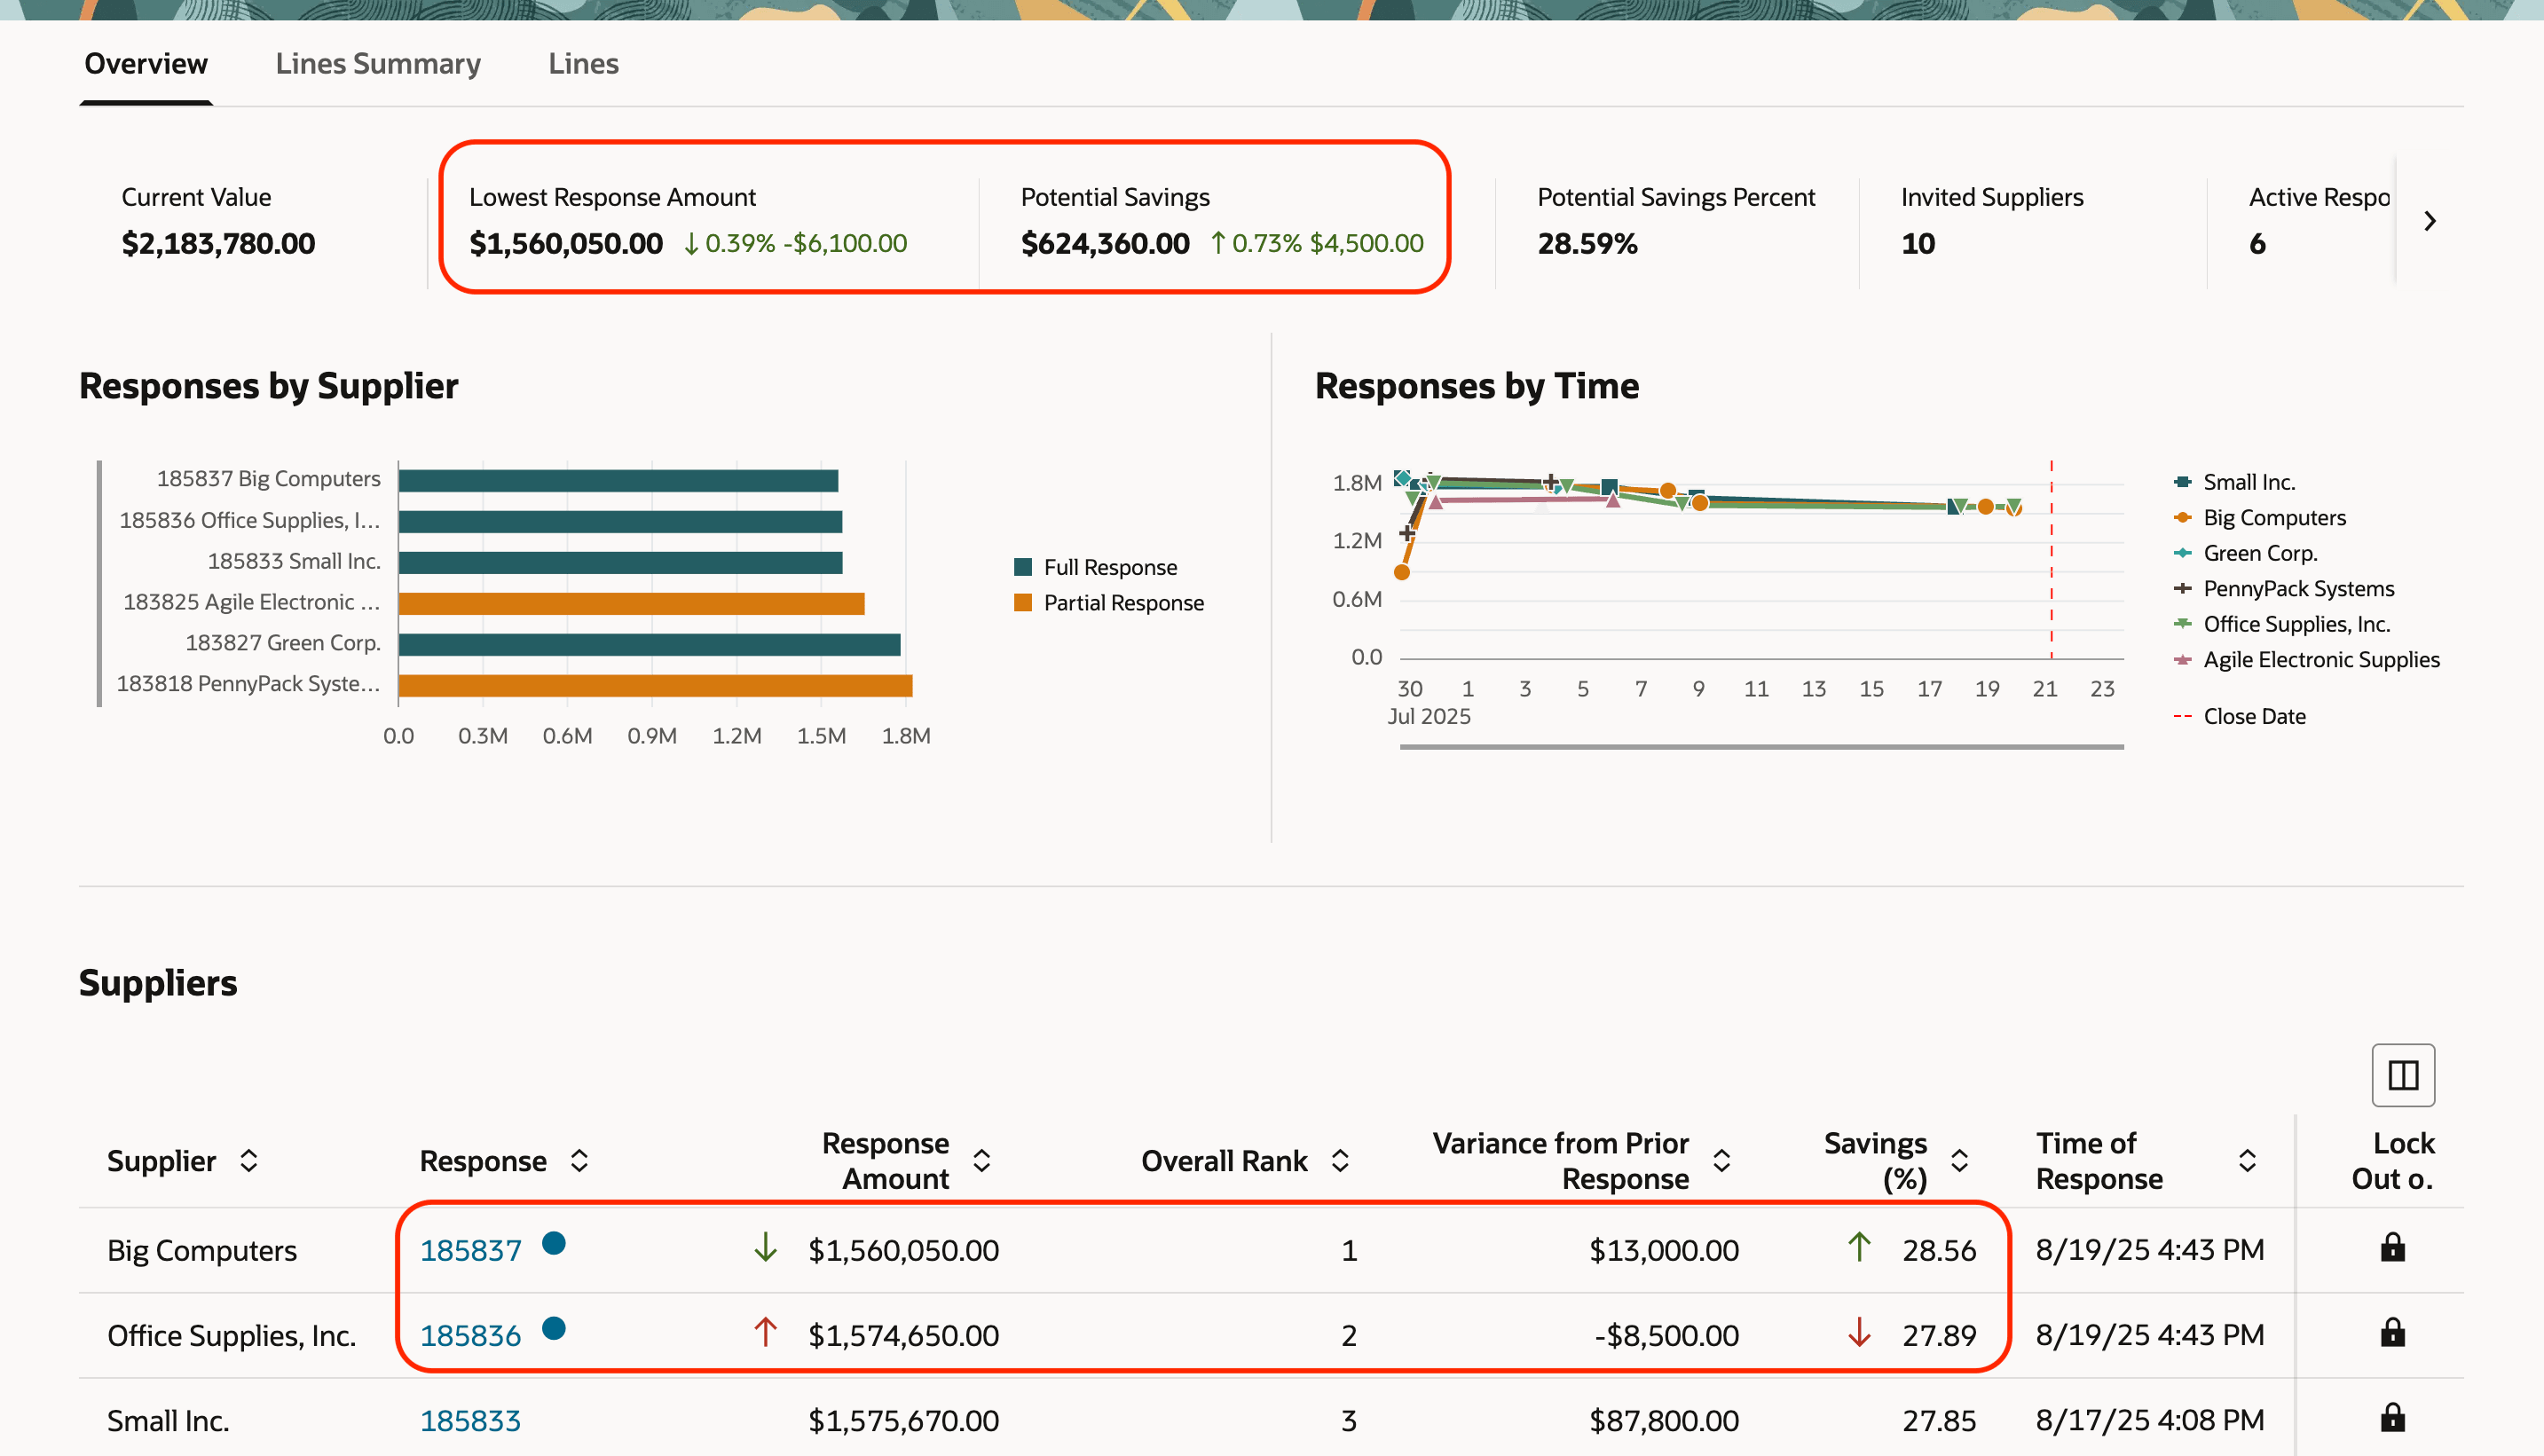Image resolution: width=2544 pixels, height=1456 pixels.
Task: Sort by Response column arrows
Action: pos(579,1160)
